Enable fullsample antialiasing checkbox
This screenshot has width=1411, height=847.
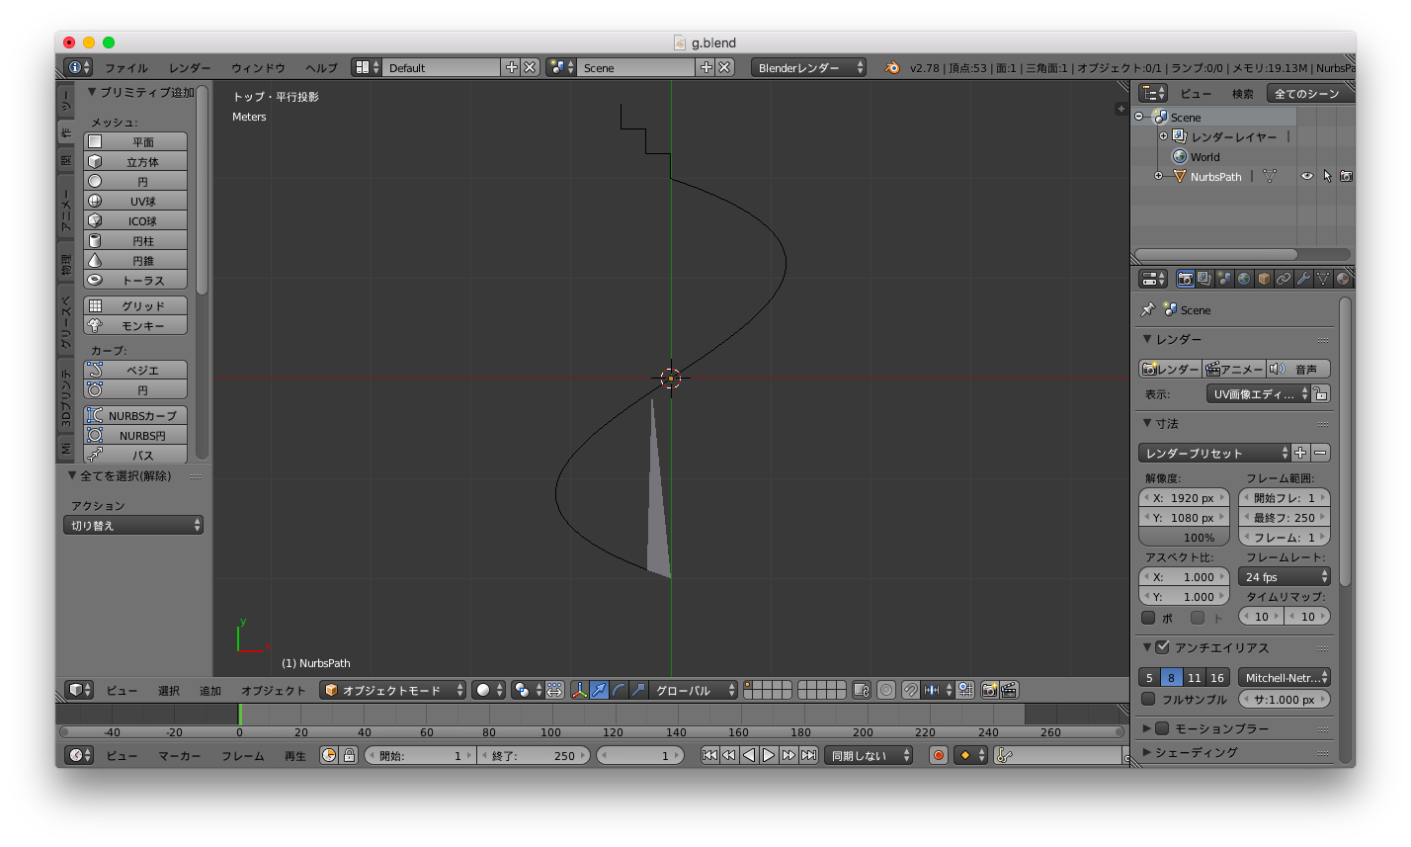[x=1149, y=699]
